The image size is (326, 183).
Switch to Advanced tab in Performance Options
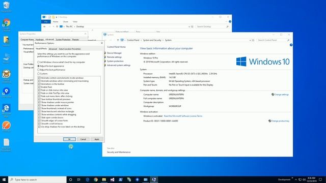pos(53,49)
